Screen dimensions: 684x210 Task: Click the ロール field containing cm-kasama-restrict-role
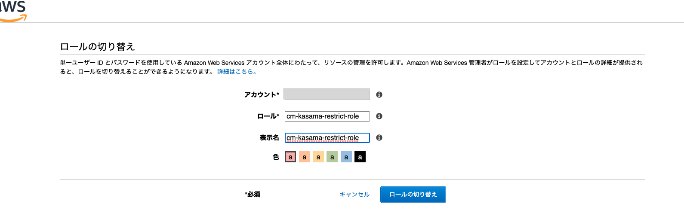327,116
